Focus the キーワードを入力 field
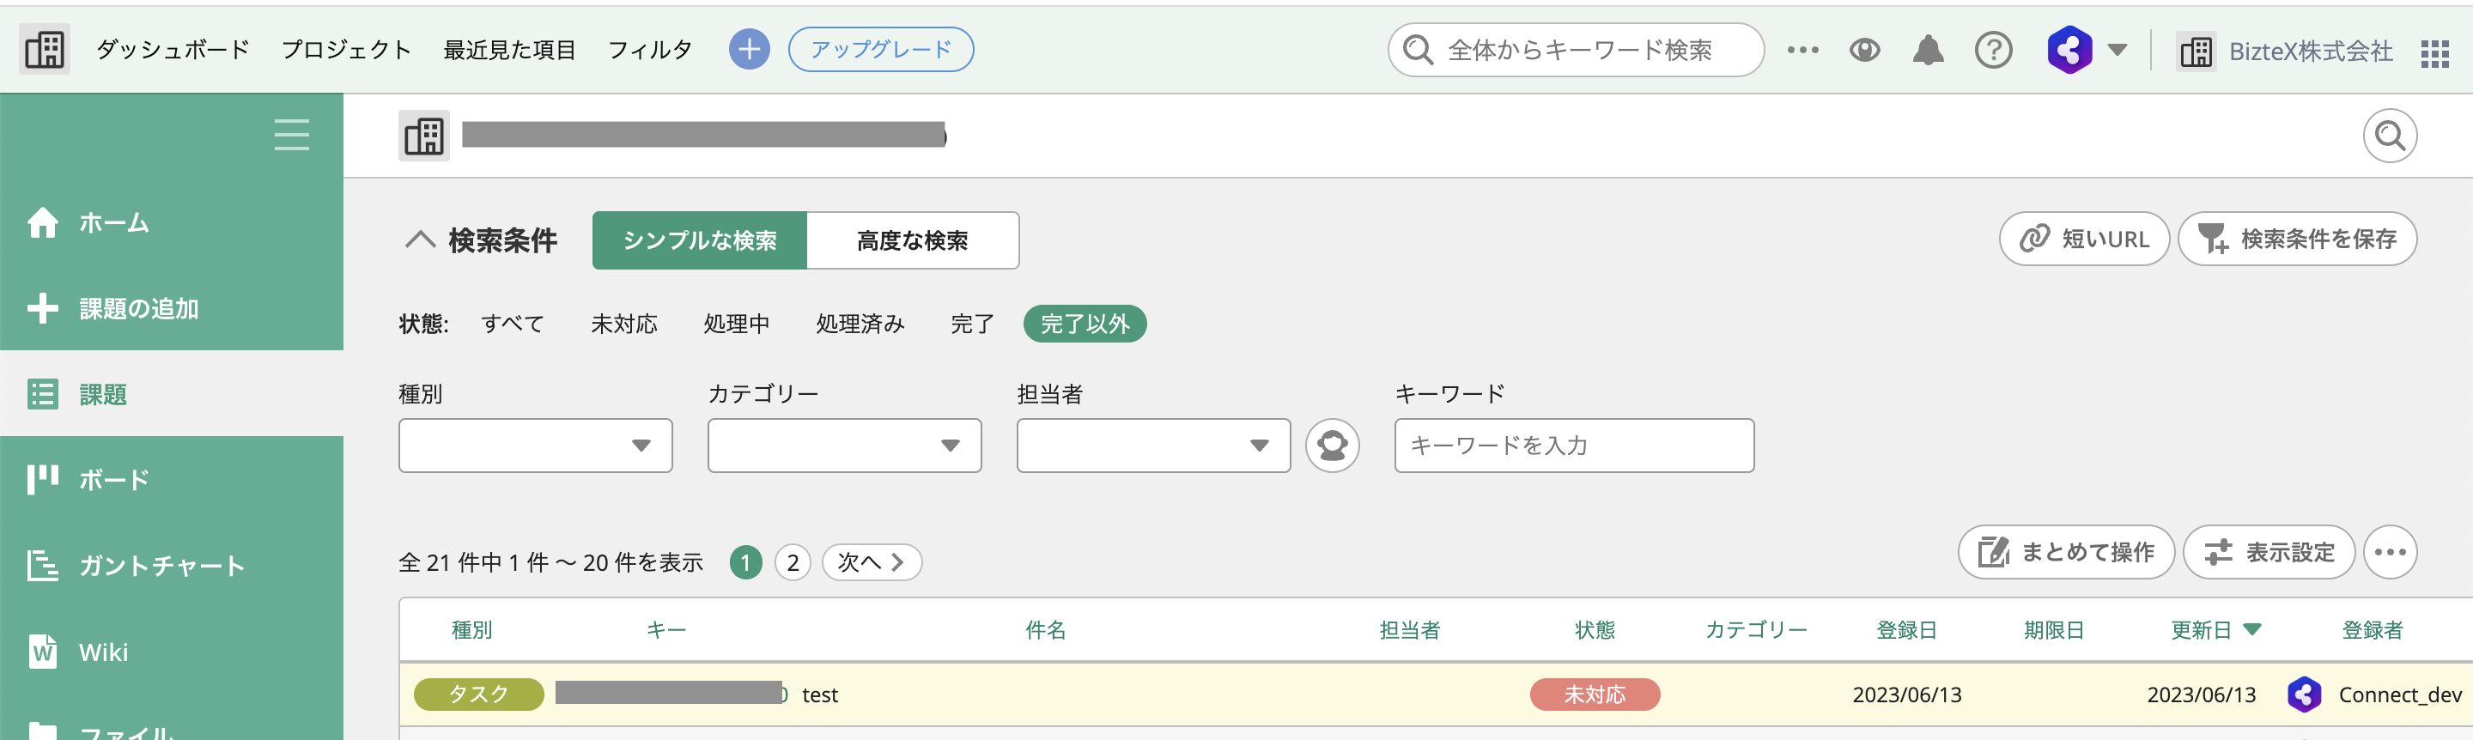2473x740 pixels. tap(1575, 446)
